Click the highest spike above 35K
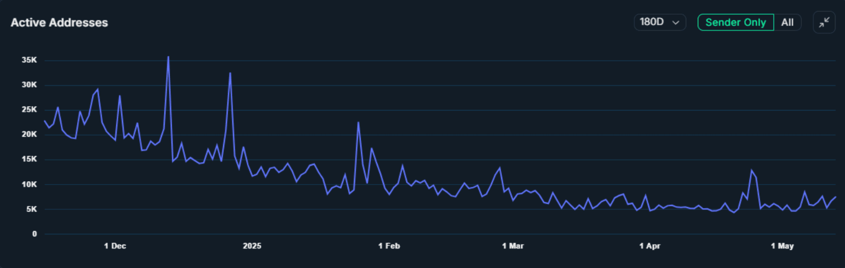This screenshot has width=845, height=268. (x=168, y=57)
